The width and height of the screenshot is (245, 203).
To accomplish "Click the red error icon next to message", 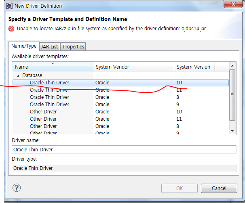I will pos(11,29).
